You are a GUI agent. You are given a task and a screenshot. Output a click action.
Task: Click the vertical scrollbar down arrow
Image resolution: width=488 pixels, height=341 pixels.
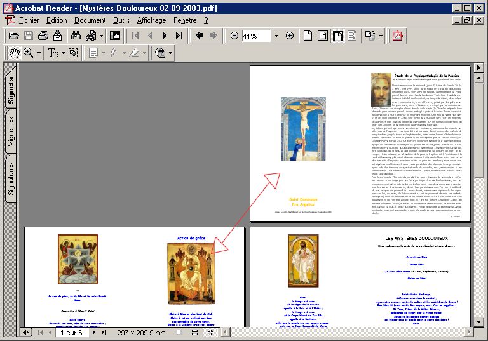coord(478,321)
